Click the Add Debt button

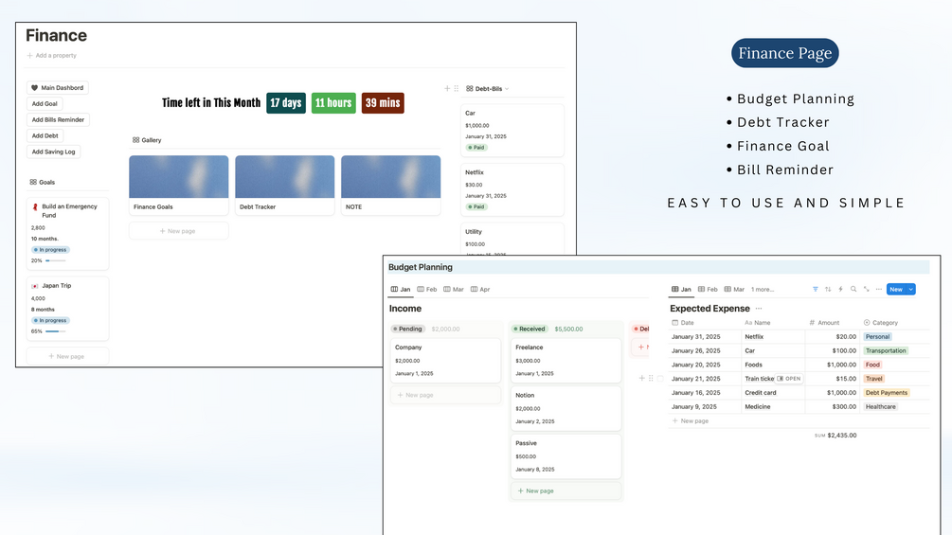[45, 135]
